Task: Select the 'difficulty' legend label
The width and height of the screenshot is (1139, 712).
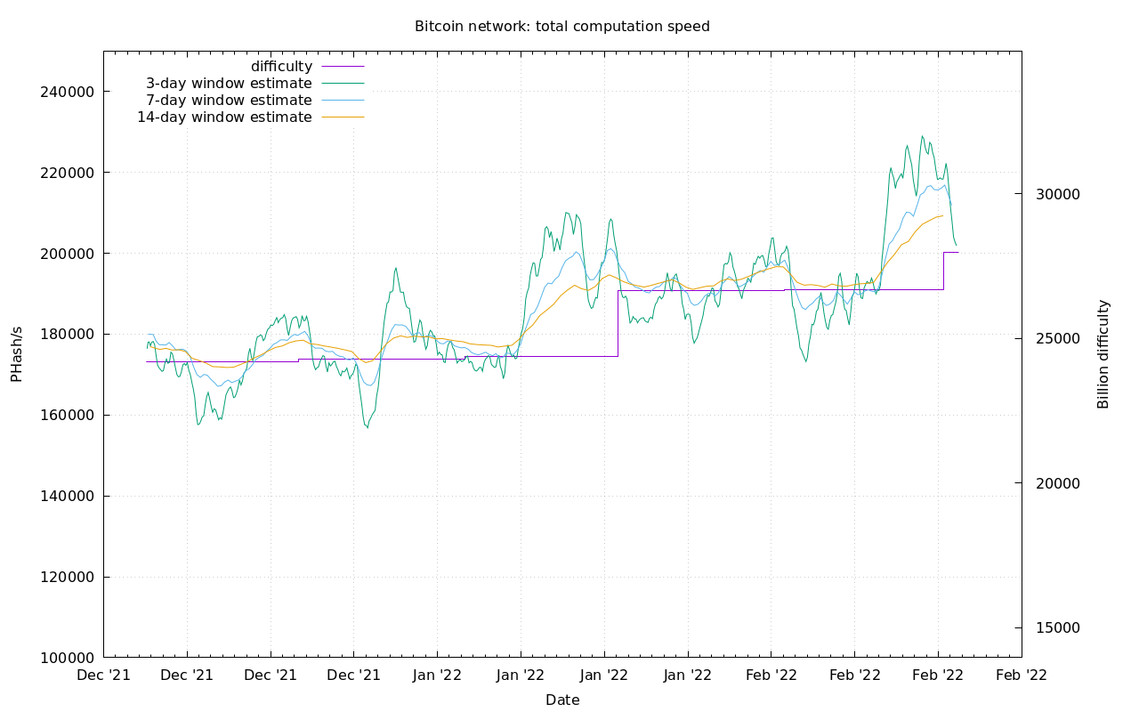Action: 282,67
